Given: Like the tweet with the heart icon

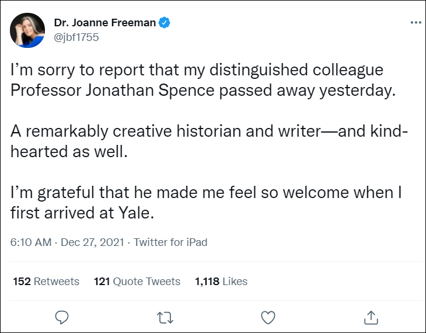Looking at the screenshot, I should coord(268,317).
